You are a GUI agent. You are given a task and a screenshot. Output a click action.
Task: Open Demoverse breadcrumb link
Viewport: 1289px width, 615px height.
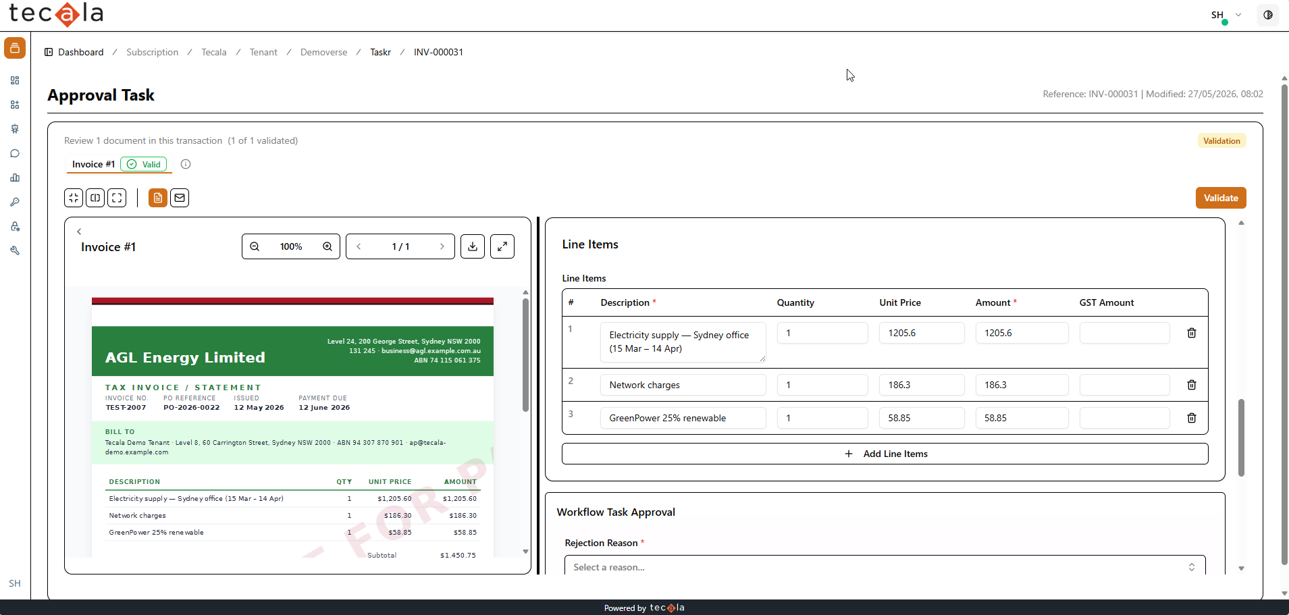(324, 52)
